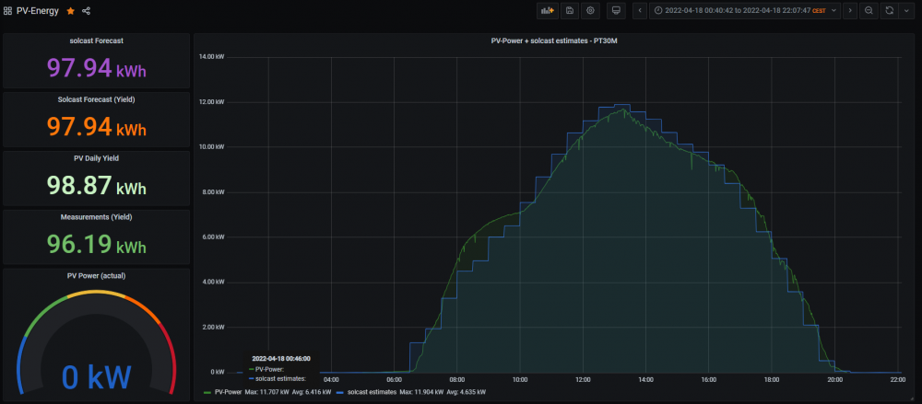Click the 4.00 kW axis label
The width and height of the screenshot is (922, 404).
click(214, 282)
